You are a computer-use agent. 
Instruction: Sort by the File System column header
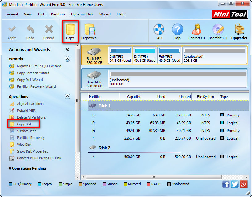(206, 97)
